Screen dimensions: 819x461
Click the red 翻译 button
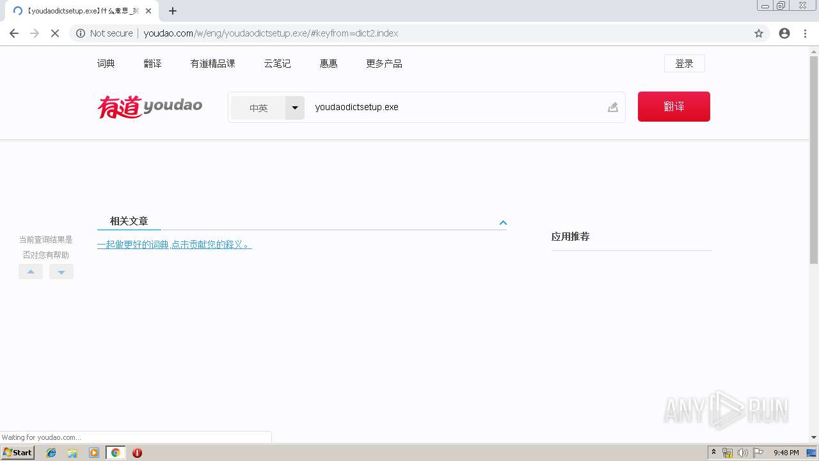[674, 106]
